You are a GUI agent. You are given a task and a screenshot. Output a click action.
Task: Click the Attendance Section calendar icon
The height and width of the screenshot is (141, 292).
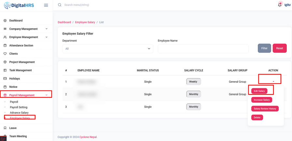[x=5, y=46]
